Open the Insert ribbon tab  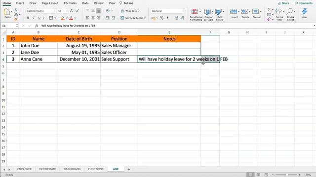pyautogui.click(x=20, y=3)
